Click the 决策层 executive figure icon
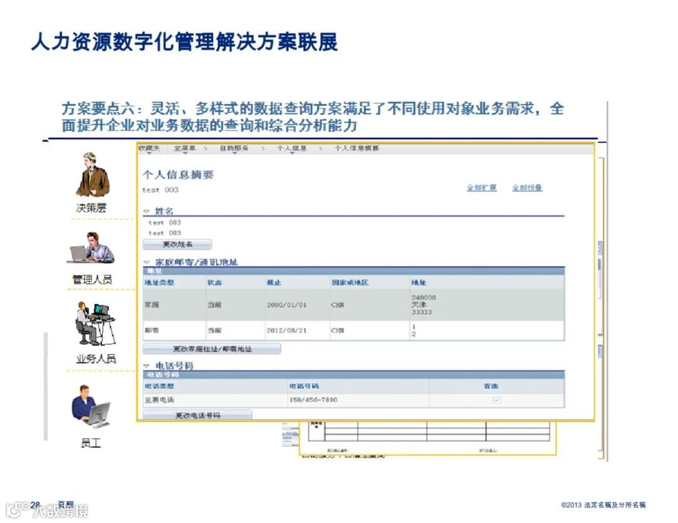 (x=92, y=175)
